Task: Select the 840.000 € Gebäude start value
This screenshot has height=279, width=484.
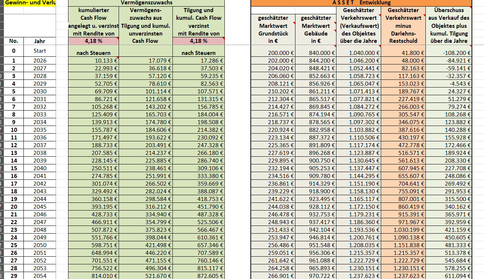Action: [x=315, y=53]
